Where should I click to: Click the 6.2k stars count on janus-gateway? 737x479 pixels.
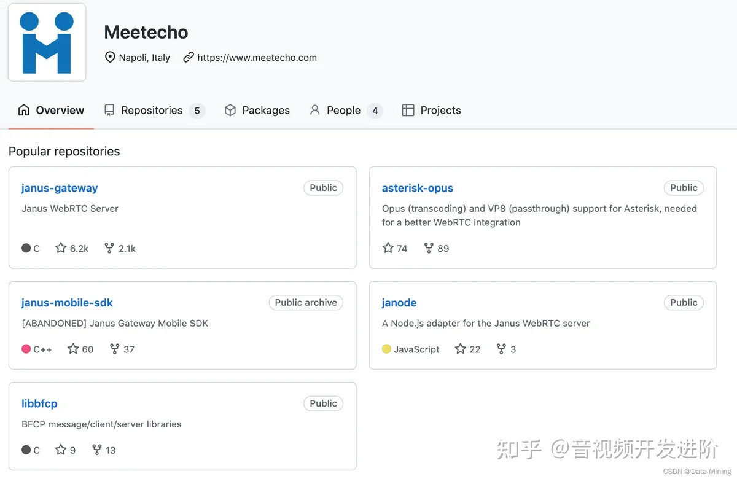click(79, 249)
